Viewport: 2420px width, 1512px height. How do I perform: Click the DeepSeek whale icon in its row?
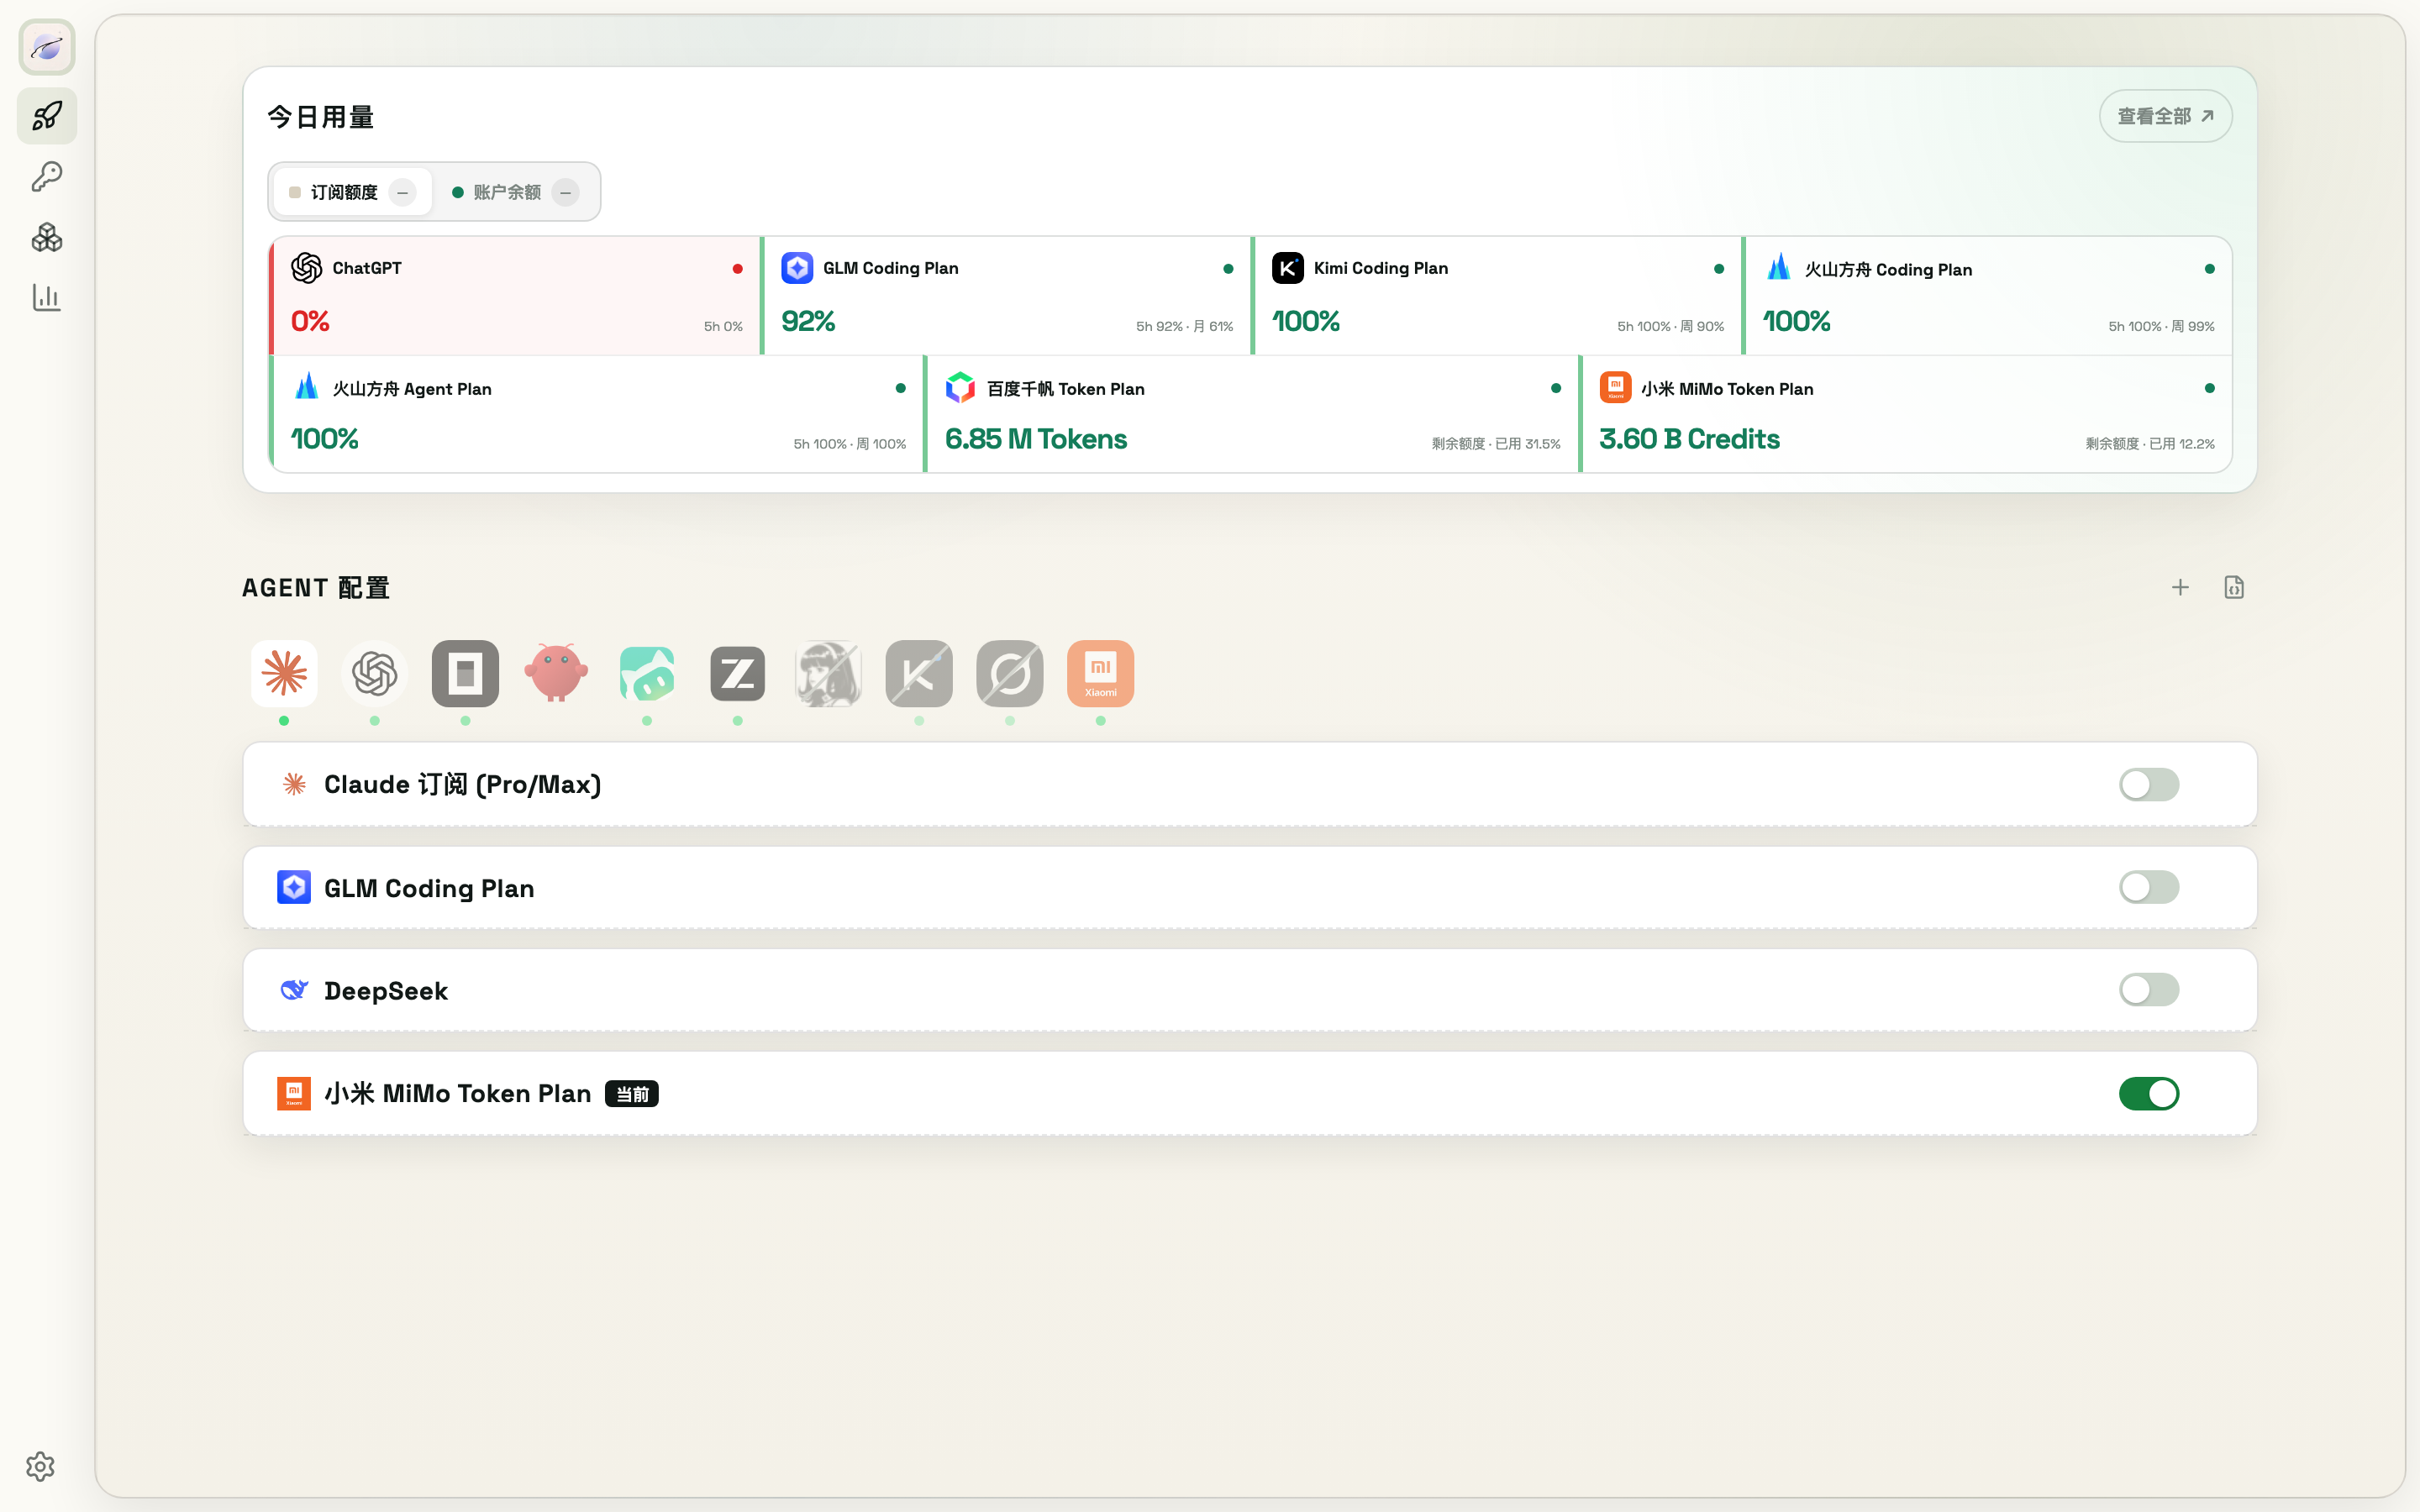[x=294, y=990]
